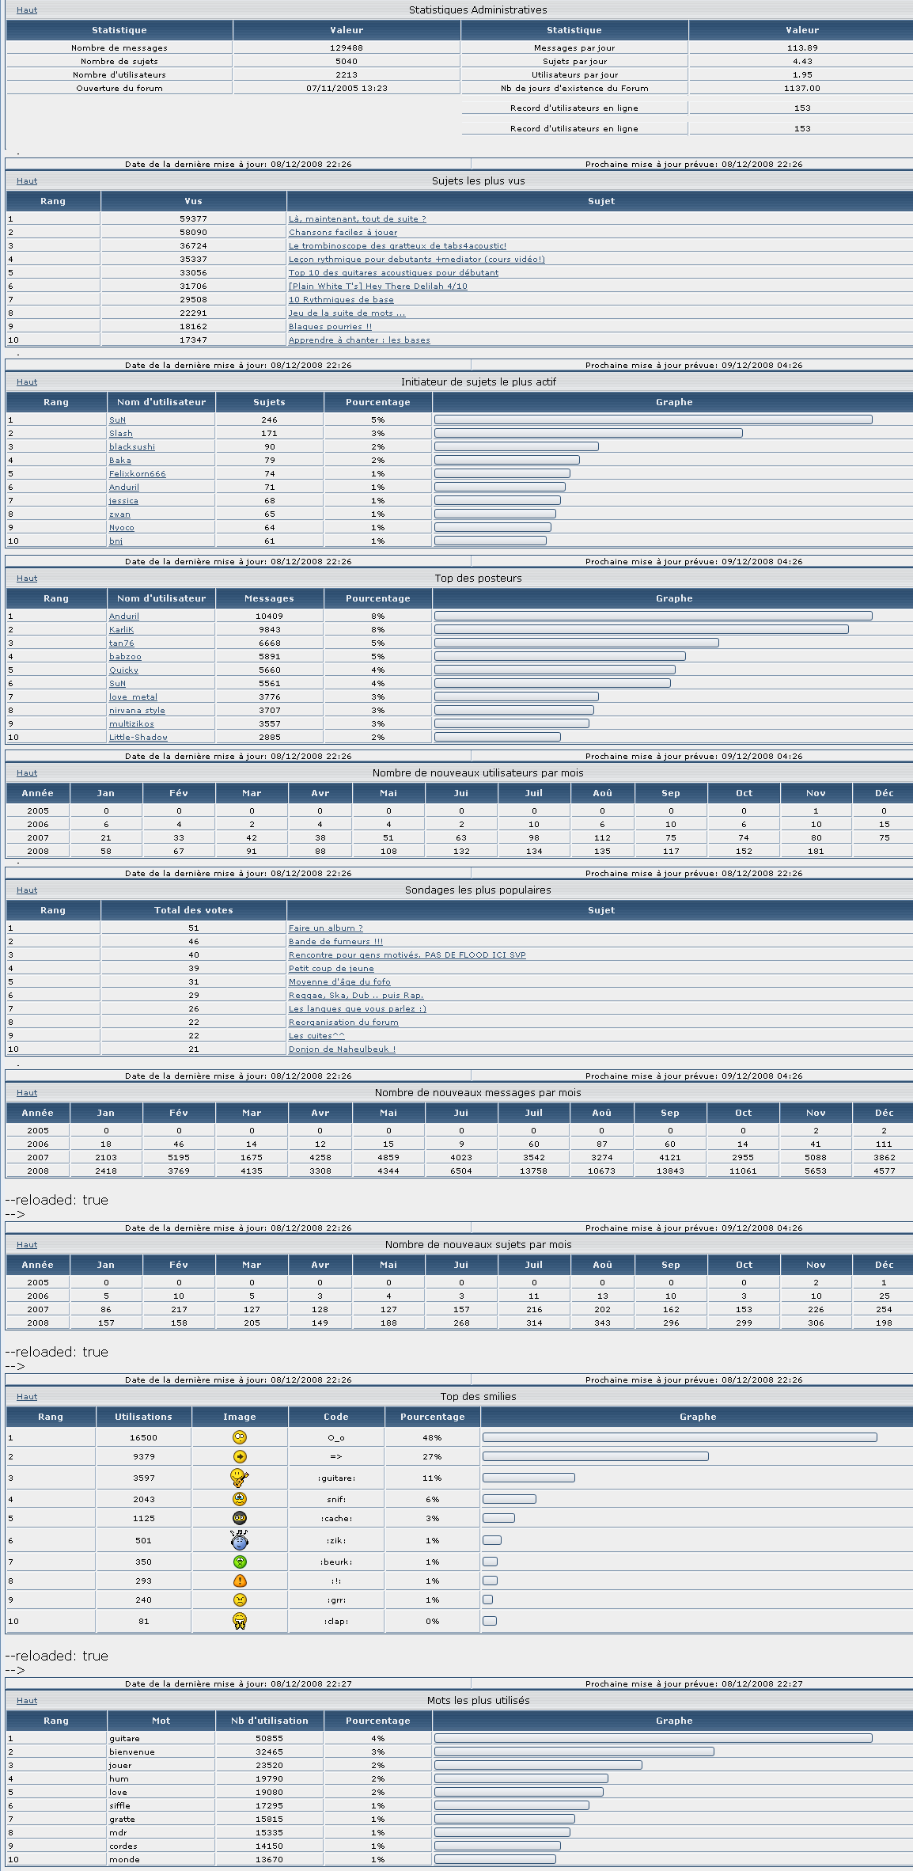Open the "Chansons faciles à jouer" topic
Screen dimensions: 913x1871
coord(343,233)
